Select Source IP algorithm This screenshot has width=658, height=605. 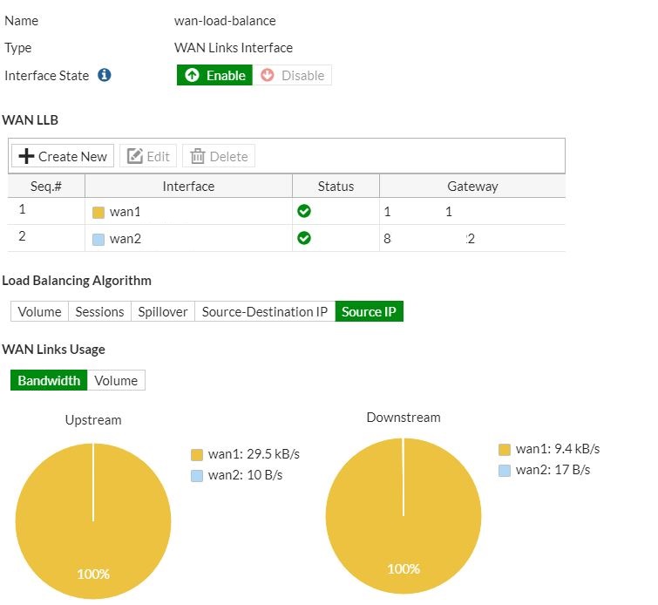pos(369,311)
